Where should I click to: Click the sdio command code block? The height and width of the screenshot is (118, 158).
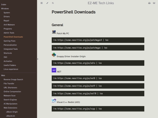(98, 63)
